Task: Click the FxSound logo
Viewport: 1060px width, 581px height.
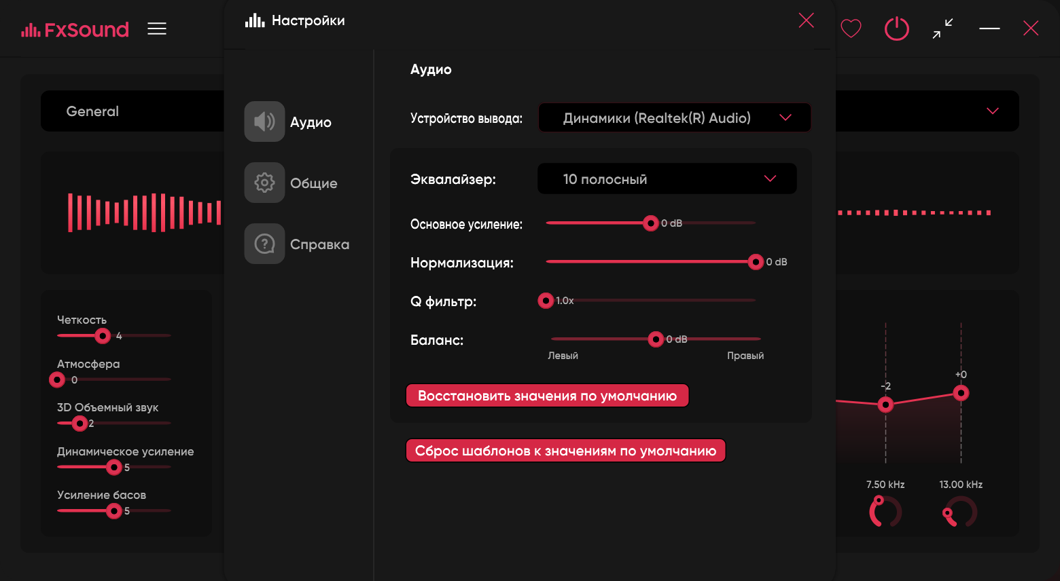Action: [75, 29]
